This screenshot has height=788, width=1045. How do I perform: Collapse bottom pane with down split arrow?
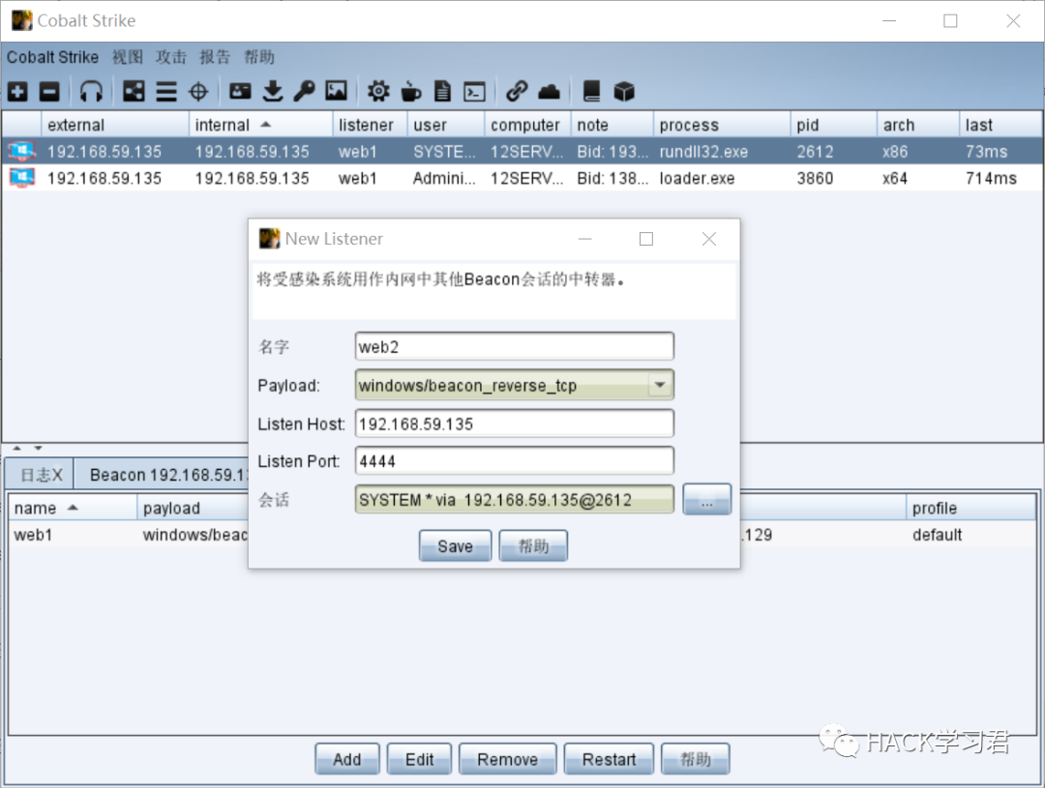pyautogui.click(x=38, y=449)
